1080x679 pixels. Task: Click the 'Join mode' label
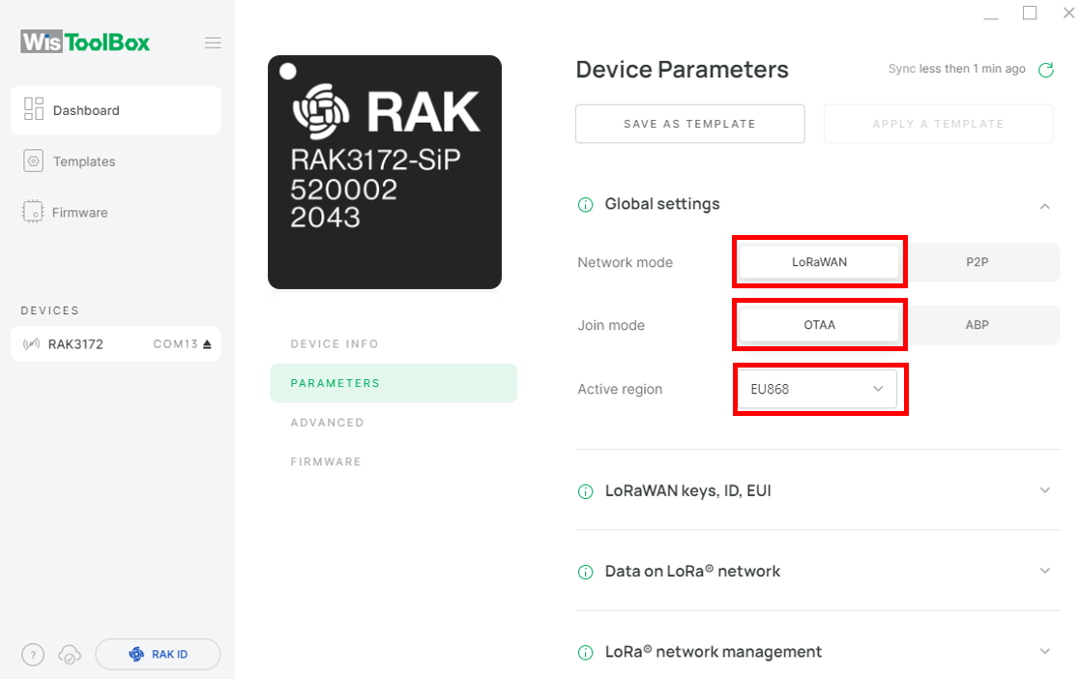coord(611,325)
